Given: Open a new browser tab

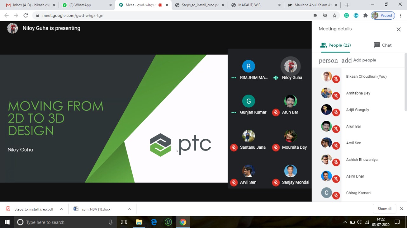Looking at the screenshot, I should (x=347, y=5).
